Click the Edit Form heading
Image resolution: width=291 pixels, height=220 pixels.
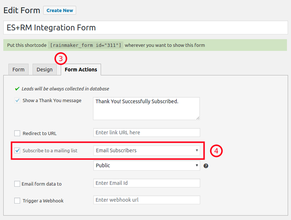(x=22, y=10)
